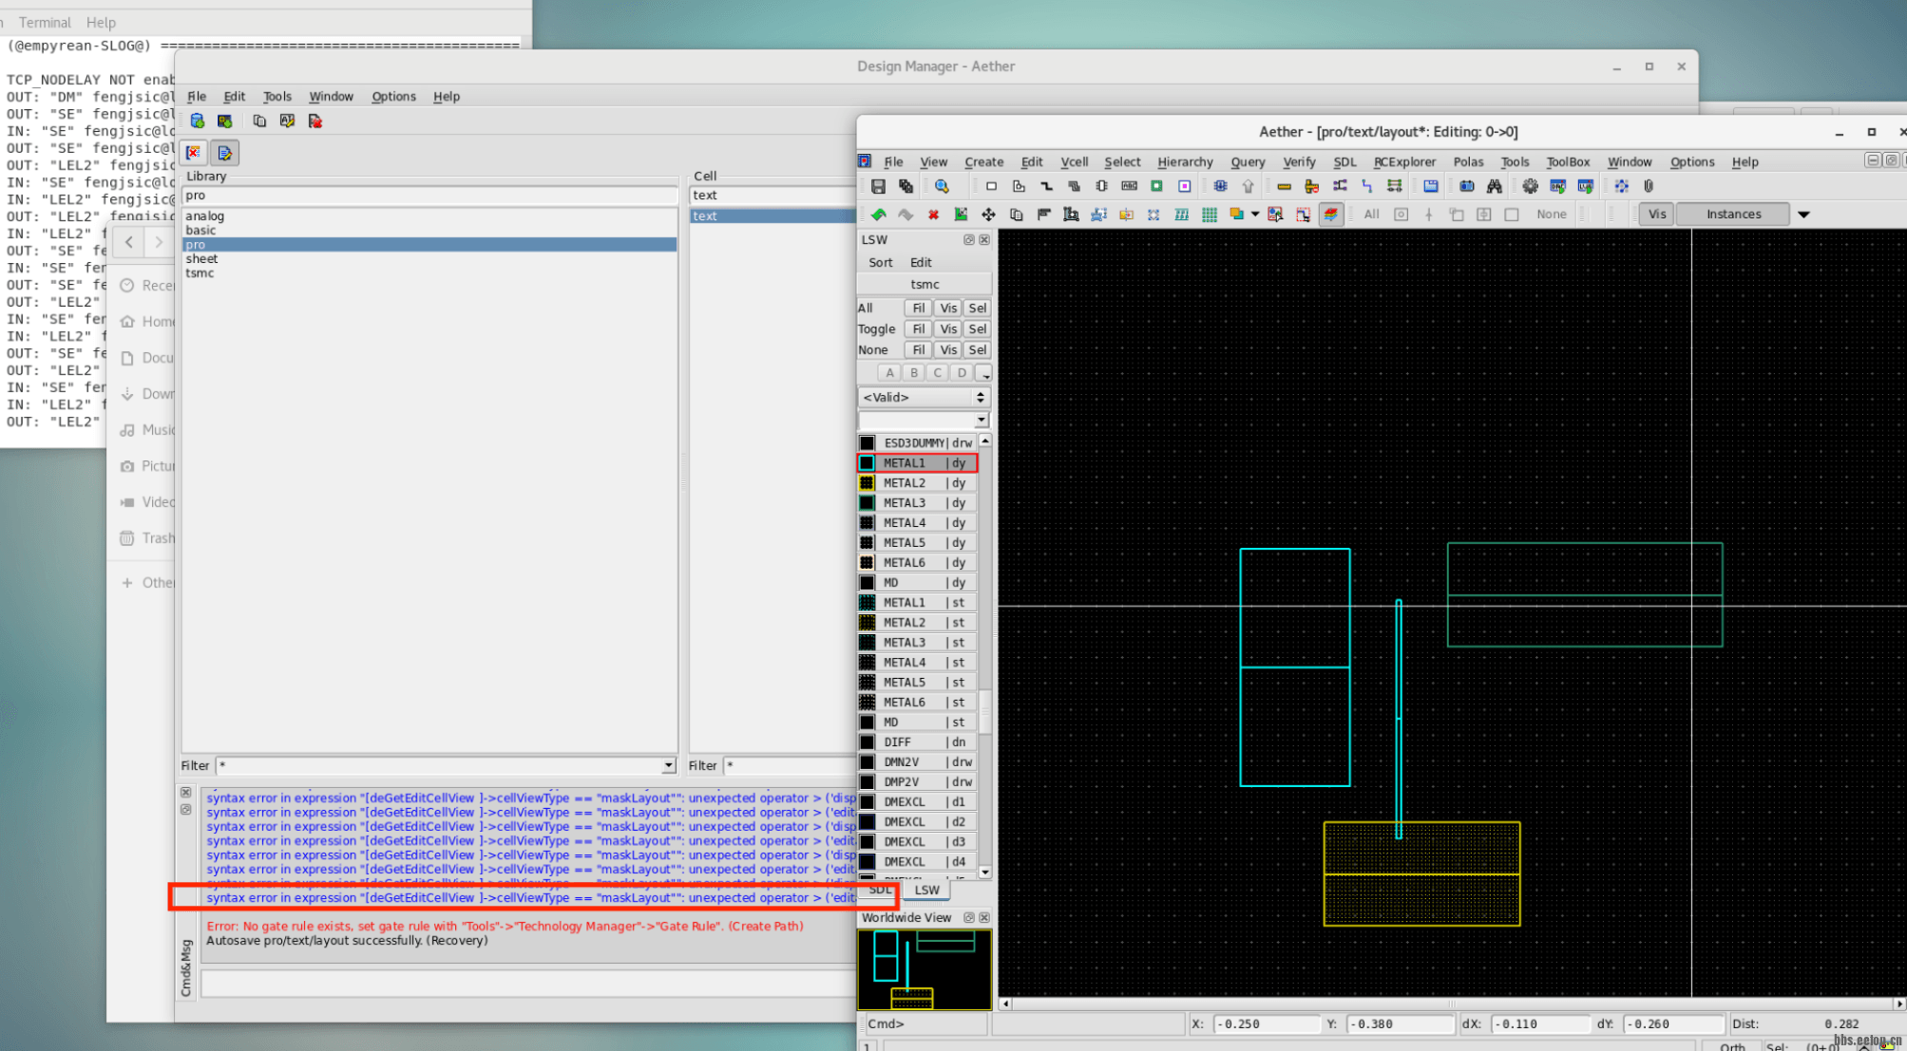The image size is (1907, 1051).
Task: Select the create instance chip icon
Action: click(x=1101, y=187)
